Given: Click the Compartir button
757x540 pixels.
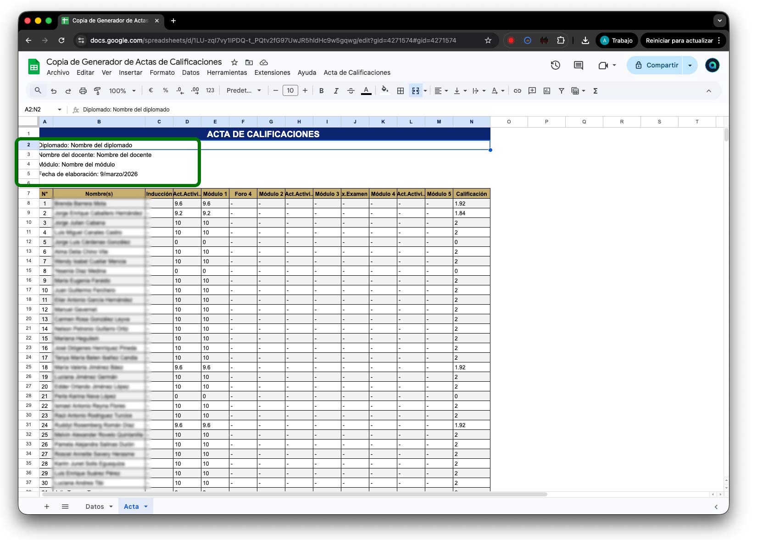Looking at the screenshot, I should (657, 65).
